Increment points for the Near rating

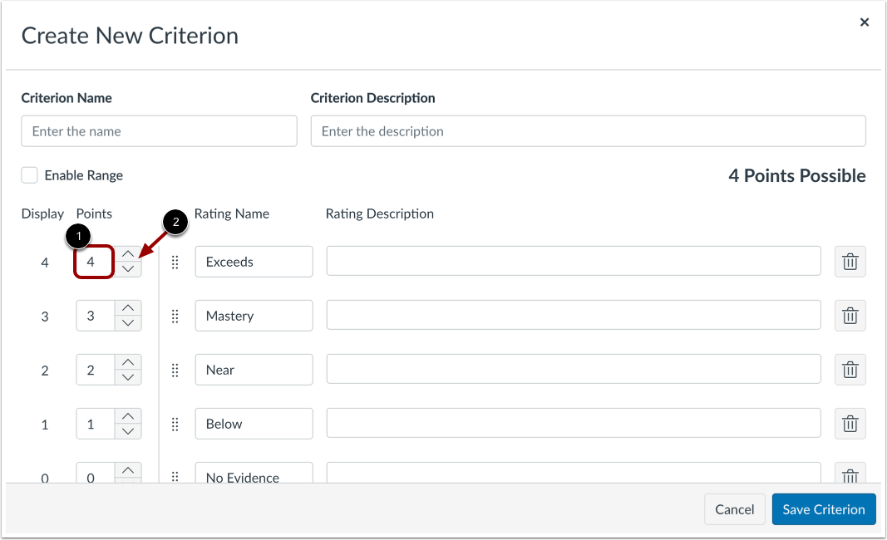coord(127,362)
